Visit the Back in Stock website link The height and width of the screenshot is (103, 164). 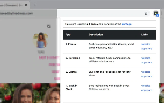146,86
